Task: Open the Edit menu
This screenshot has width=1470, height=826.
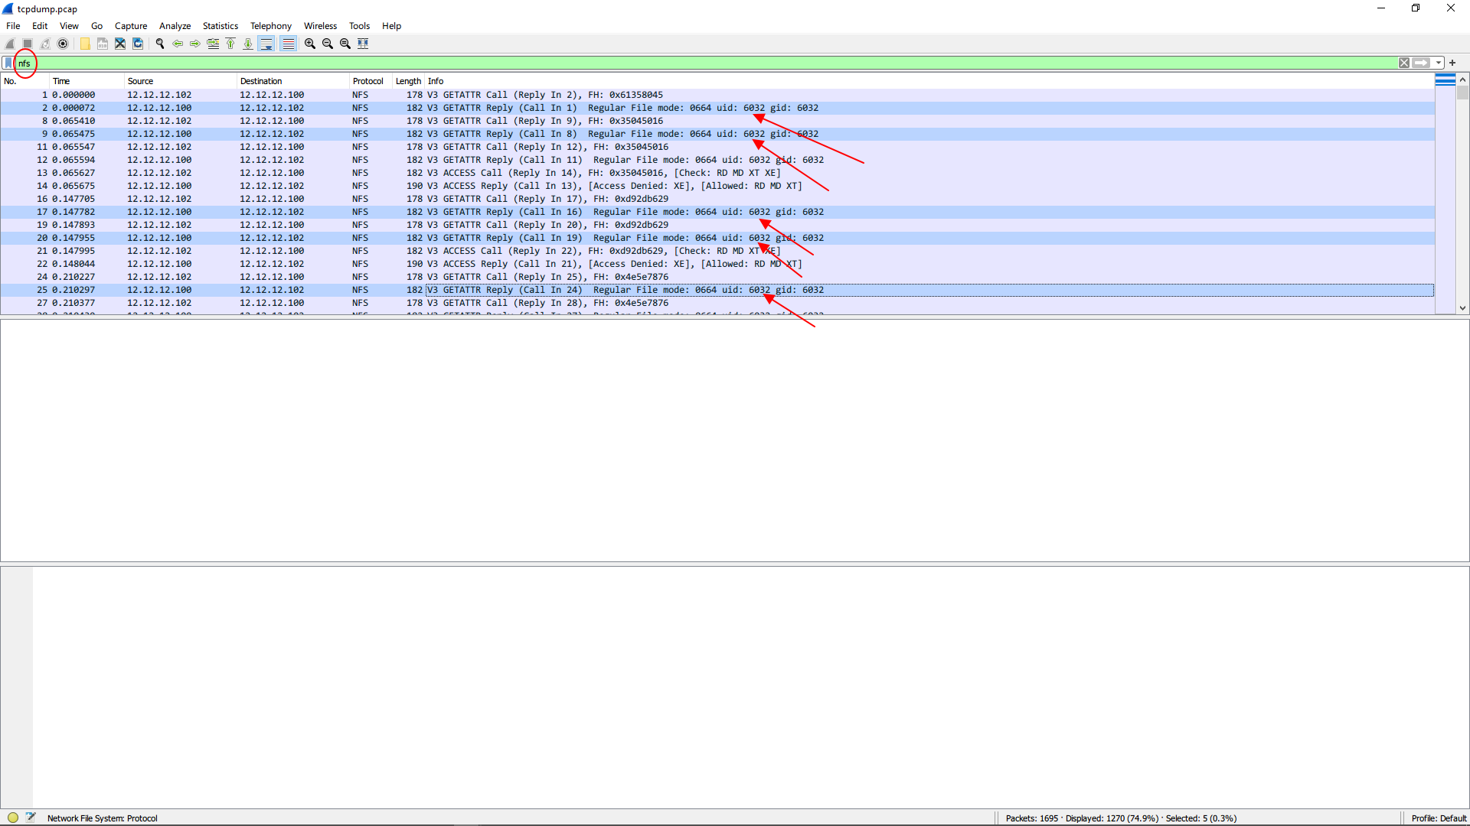Action: [x=40, y=26]
